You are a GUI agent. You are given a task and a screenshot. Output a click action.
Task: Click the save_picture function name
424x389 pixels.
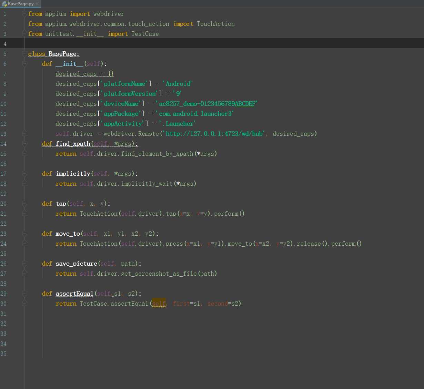pyautogui.click(x=77, y=264)
